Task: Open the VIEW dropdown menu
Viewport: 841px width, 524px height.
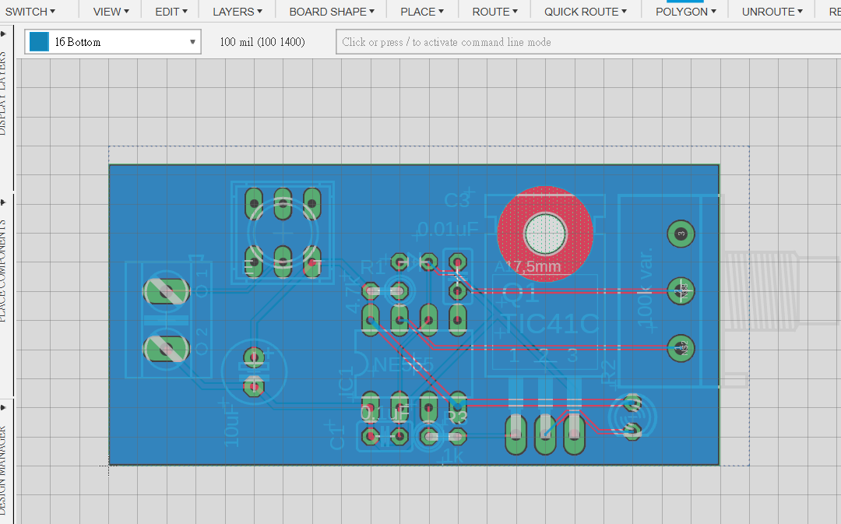Action: pyautogui.click(x=111, y=12)
